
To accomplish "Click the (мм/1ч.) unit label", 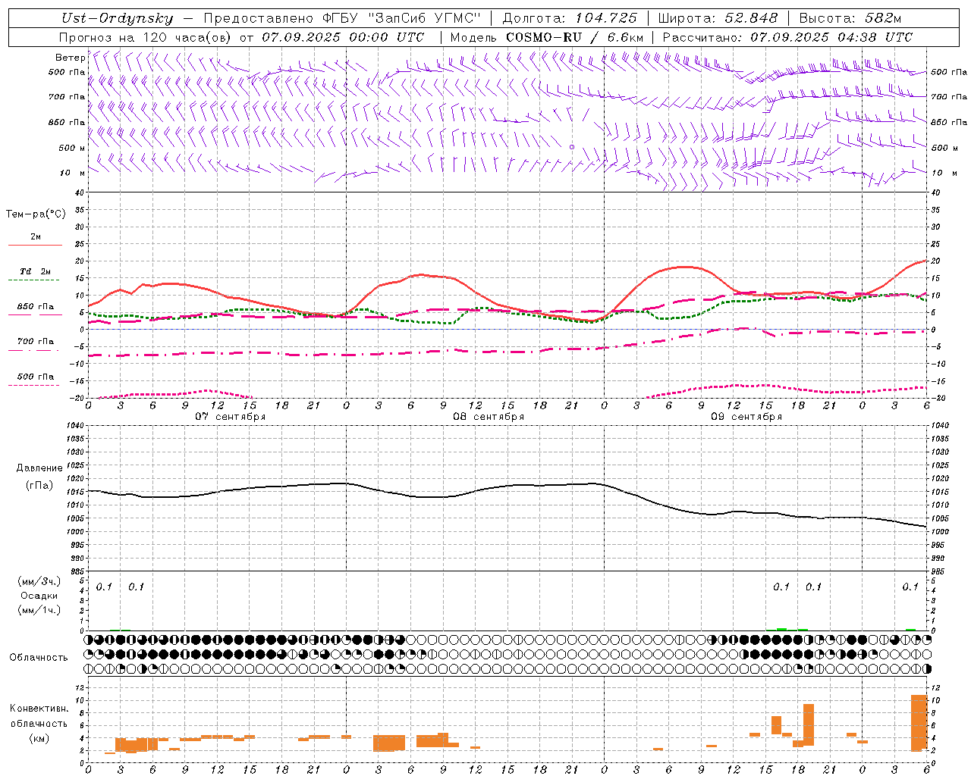I will tap(39, 610).
